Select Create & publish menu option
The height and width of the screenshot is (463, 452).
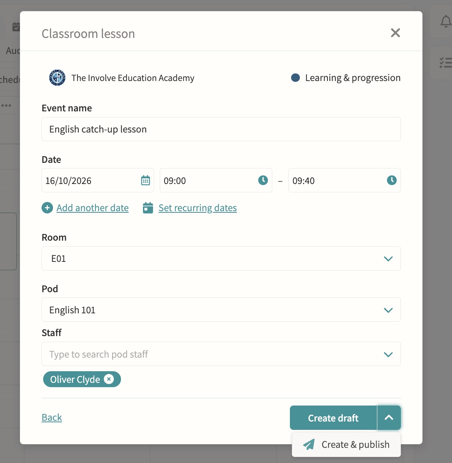346,444
